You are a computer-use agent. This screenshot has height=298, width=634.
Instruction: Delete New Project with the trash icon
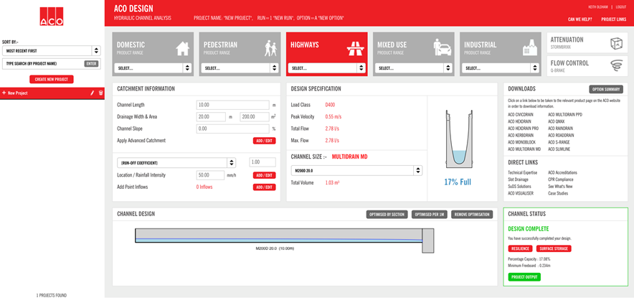pyautogui.click(x=100, y=93)
